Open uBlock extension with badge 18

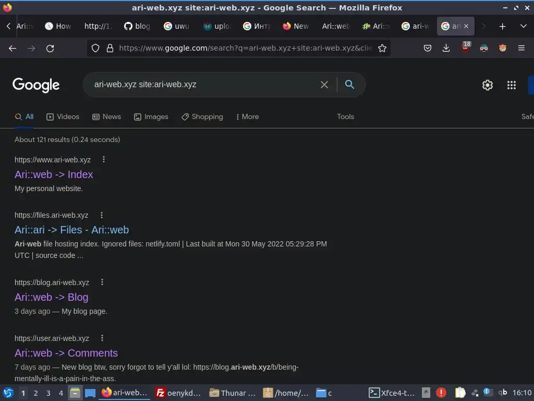[465, 47]
